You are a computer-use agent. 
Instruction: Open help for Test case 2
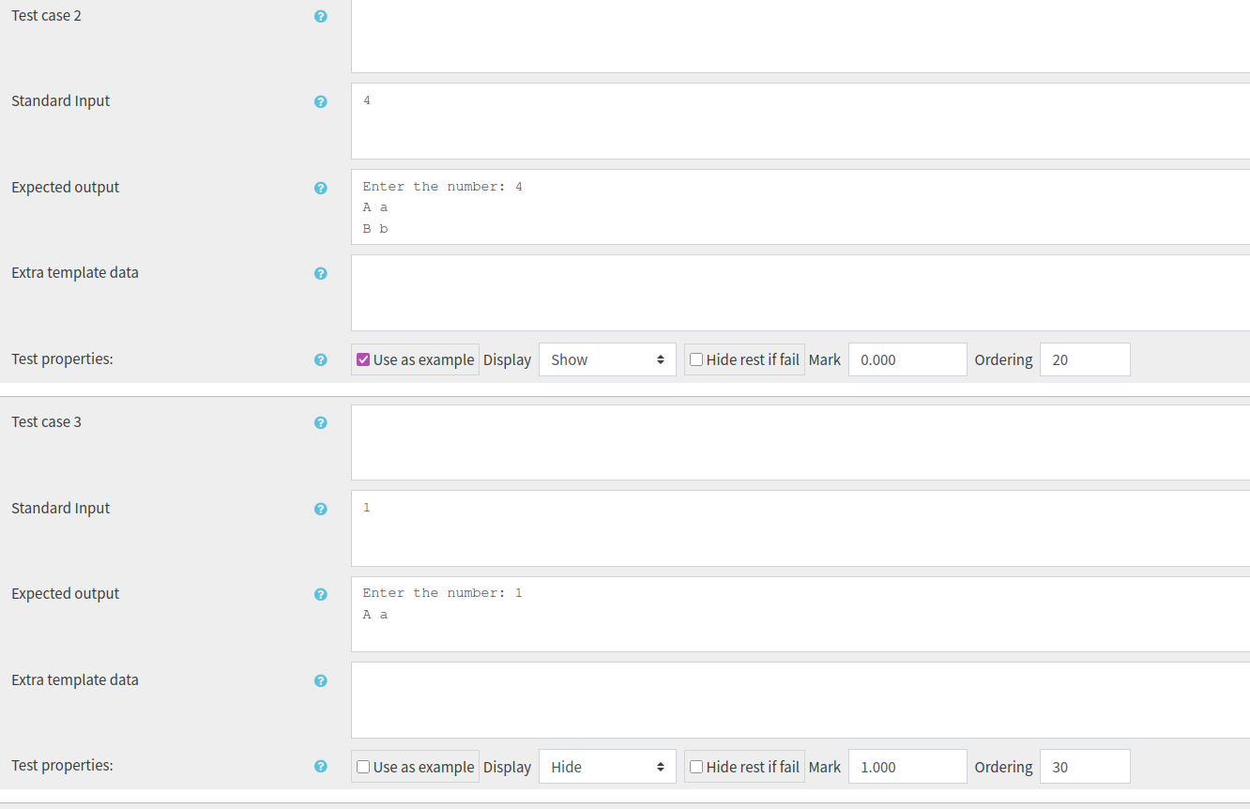click(321, 16)
